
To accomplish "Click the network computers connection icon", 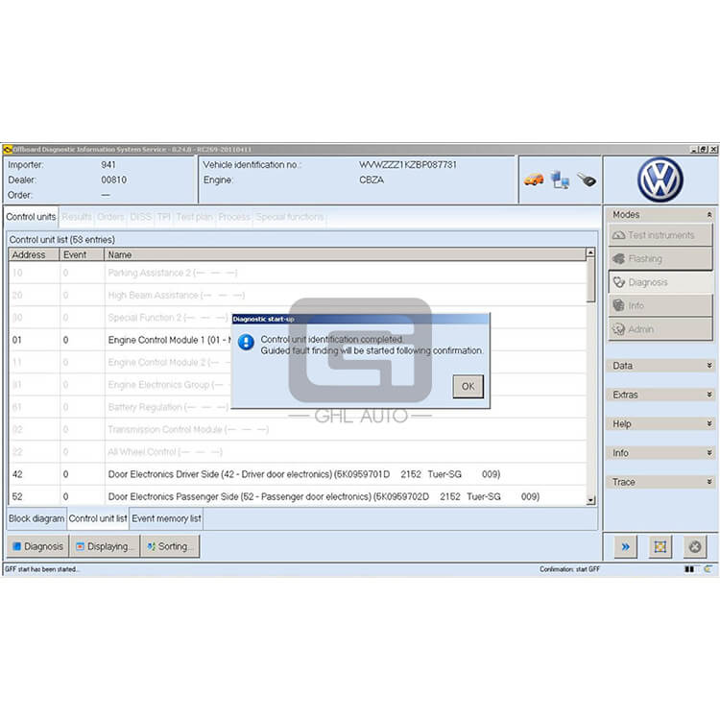I will [561, 180].
